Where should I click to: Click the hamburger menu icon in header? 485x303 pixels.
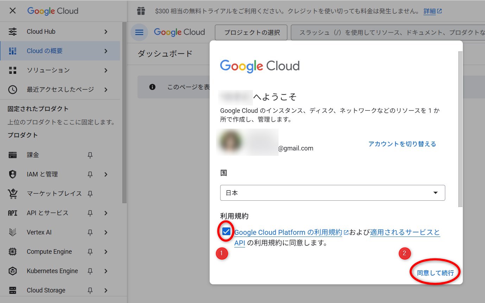click(x=139, y=32)
